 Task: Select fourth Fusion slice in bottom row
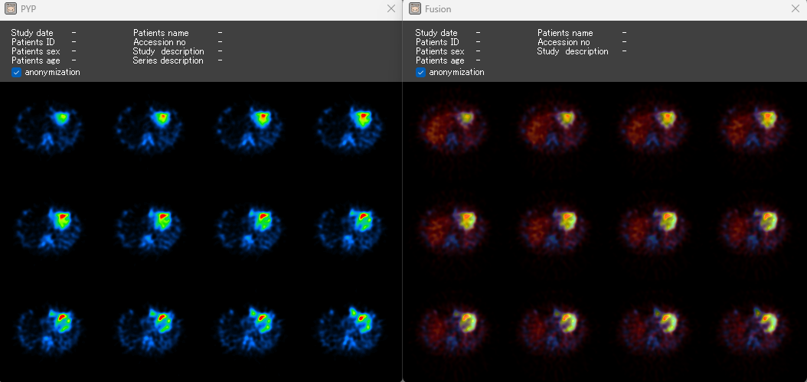point(753,329)
